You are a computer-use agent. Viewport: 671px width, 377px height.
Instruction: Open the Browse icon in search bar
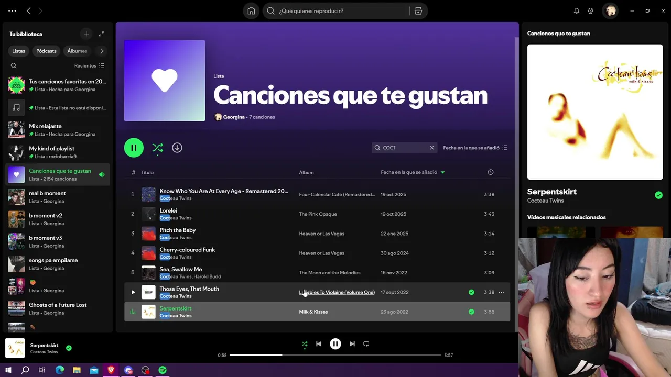(418, 11)
